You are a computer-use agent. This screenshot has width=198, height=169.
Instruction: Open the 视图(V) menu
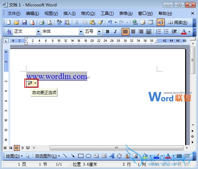coord(51,13)
